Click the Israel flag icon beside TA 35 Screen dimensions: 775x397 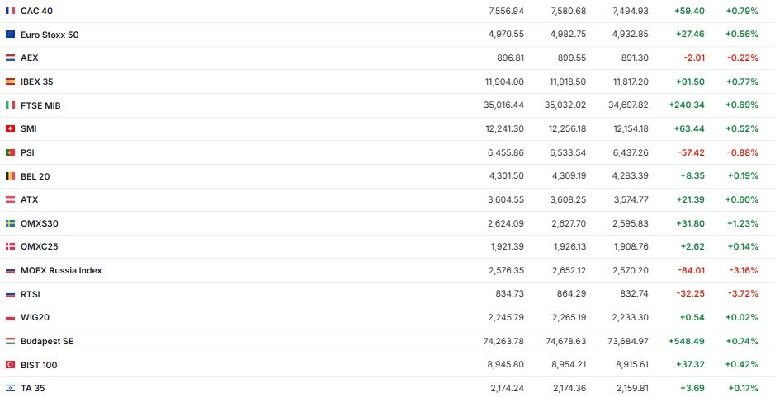tap(10, 388)
